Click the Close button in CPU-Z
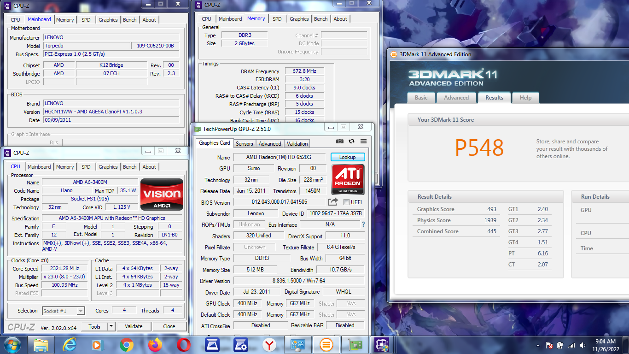 coord(169,326)
